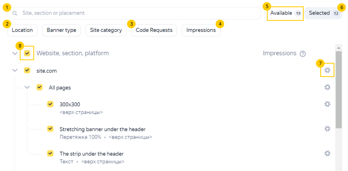Uncheck the site.com checkbox
348x171 pixels.
tap(27, 70)
